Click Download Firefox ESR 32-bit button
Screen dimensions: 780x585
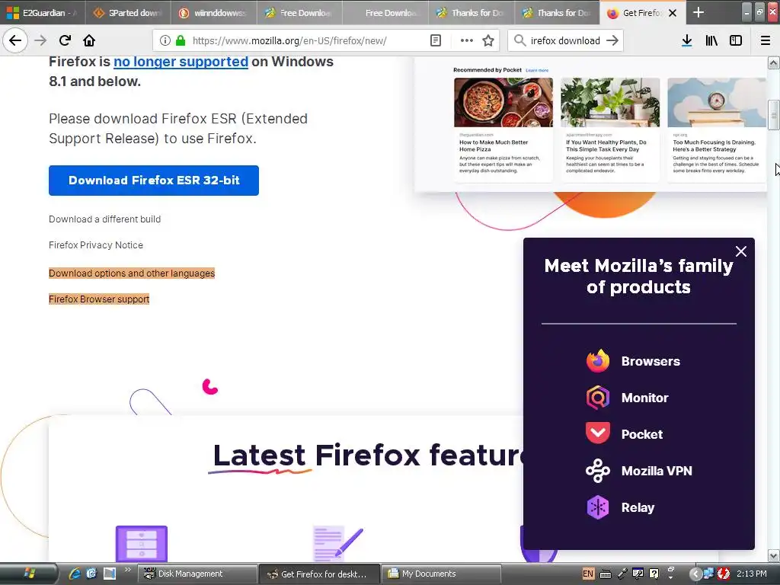click(154, 180)
